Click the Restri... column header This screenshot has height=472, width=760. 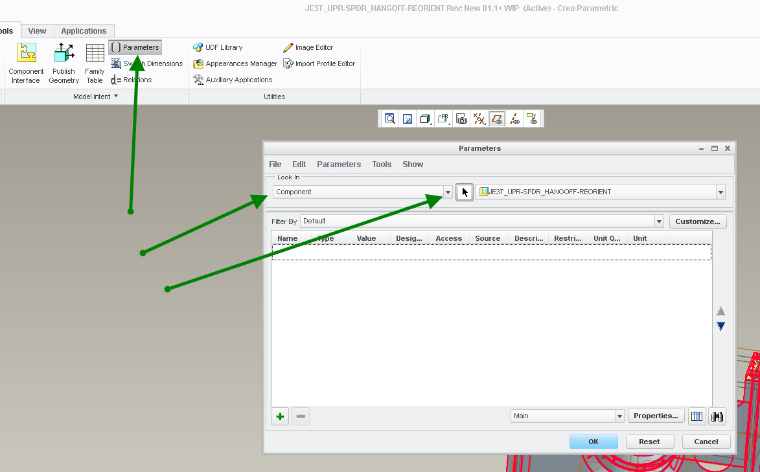coord(568,238)
